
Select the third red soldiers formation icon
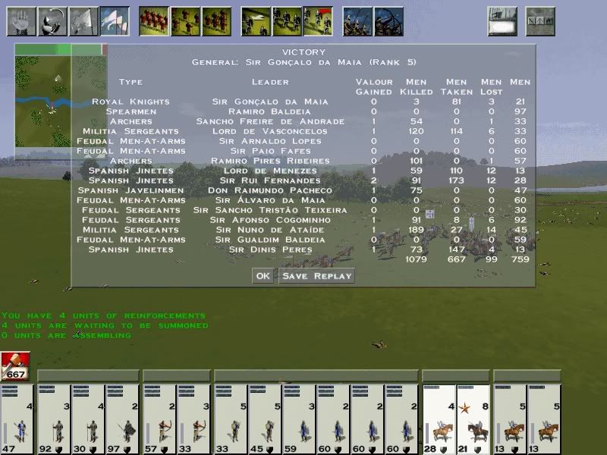point(217,22)
